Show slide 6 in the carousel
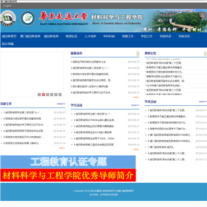The image size is (207, 207). tap(60, 94)
